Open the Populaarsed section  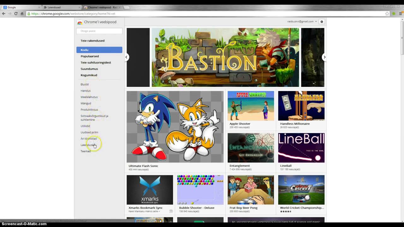click(90, 56)
